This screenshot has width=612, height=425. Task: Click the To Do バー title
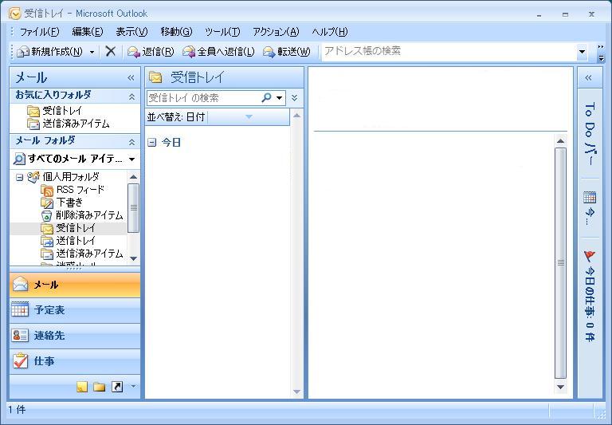tap(590, 134)
